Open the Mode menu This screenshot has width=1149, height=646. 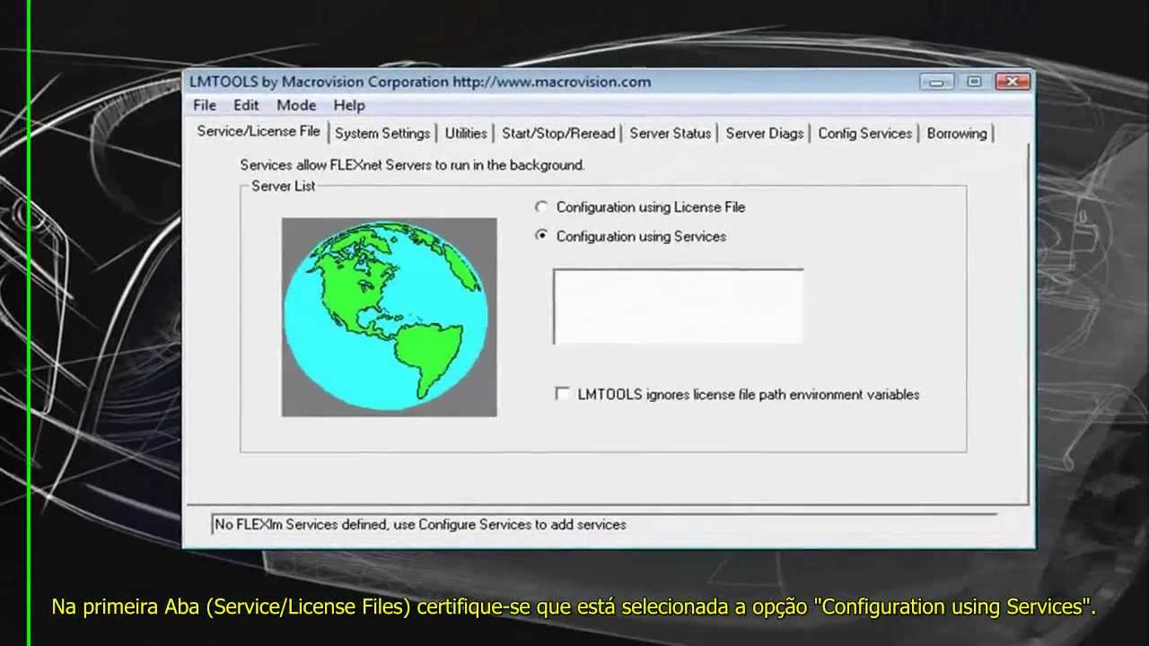(x=296, y=105)
